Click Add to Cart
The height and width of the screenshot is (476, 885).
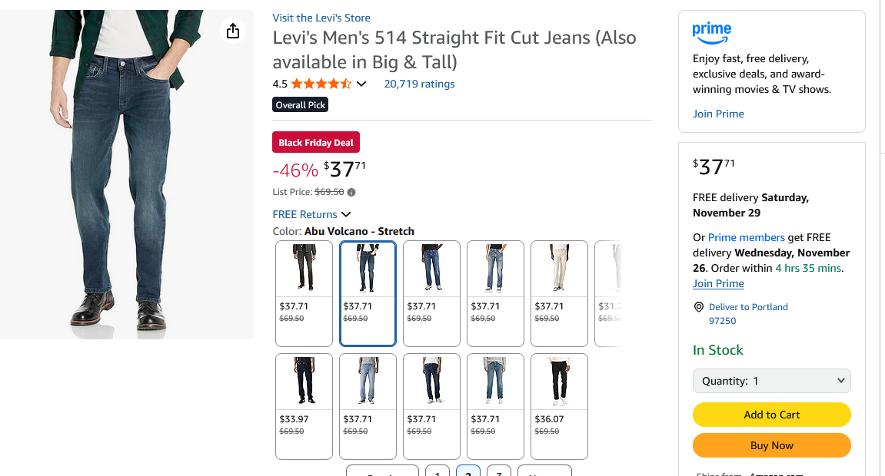(x=771, y=415)
